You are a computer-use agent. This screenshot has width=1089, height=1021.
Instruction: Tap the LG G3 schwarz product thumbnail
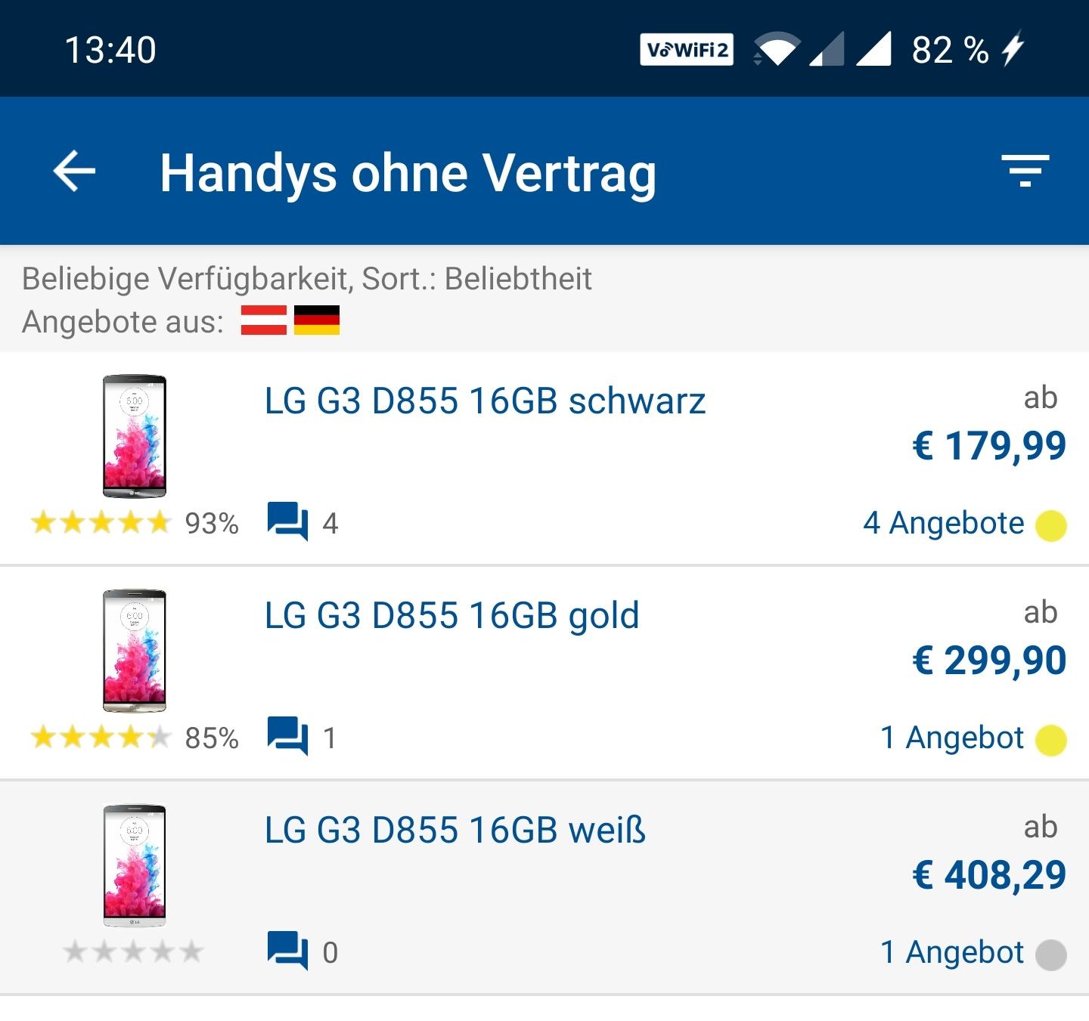coord(135,436)
